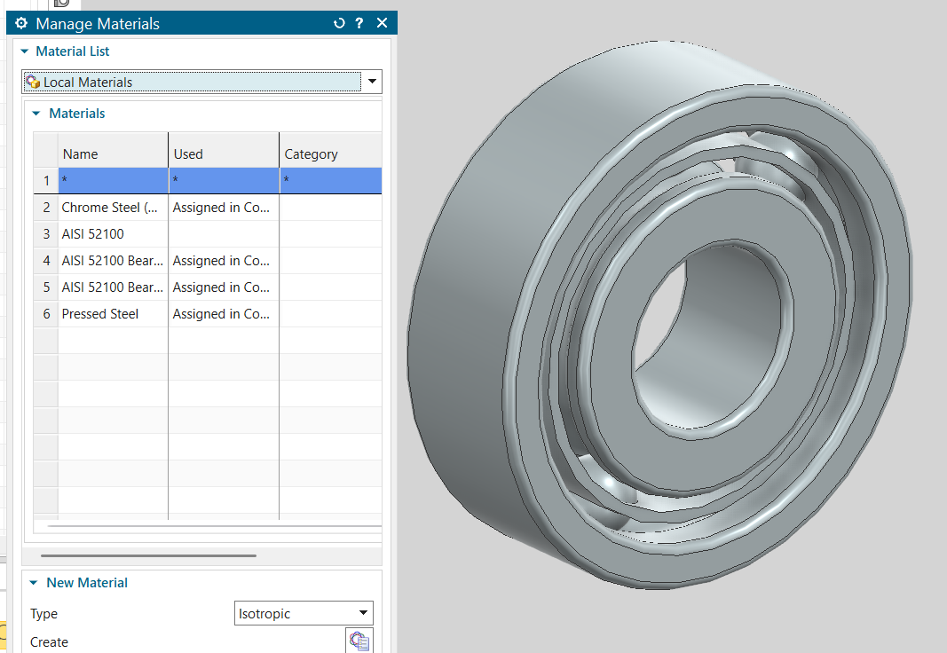
Task: Sort by the Name column header
Action: 80,153
